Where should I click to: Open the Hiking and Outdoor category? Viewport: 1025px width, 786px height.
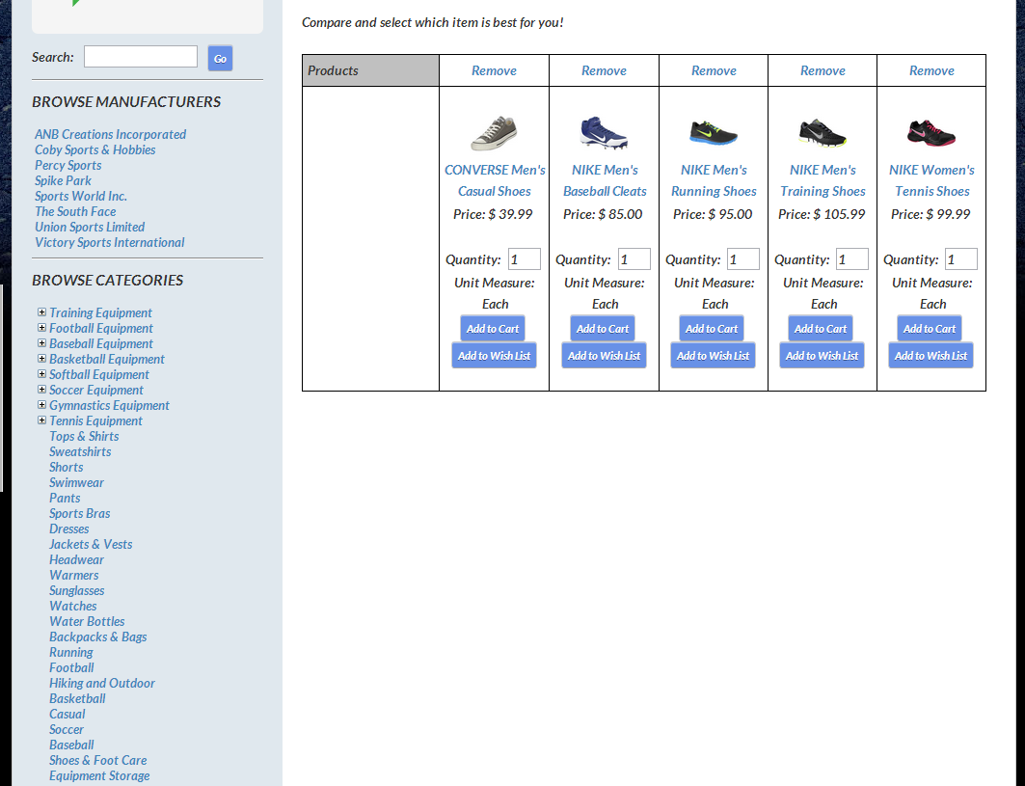[x=102, y=683]
